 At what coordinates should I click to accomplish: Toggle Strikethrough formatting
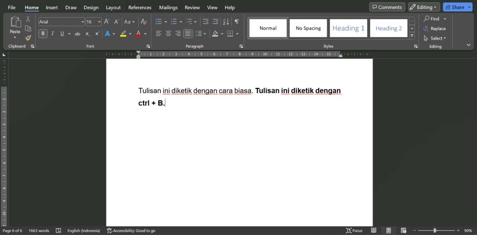tap(78, 33)
